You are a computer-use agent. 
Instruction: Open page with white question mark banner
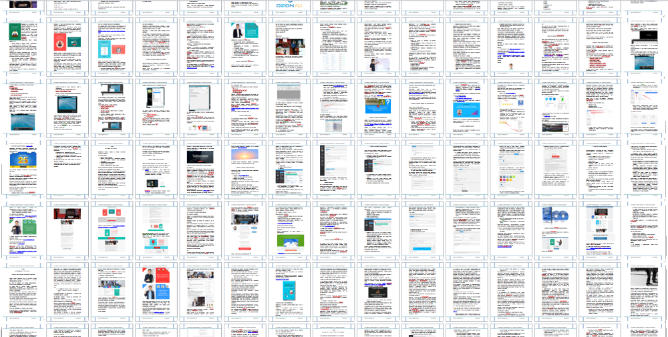(x=377, y=107)
